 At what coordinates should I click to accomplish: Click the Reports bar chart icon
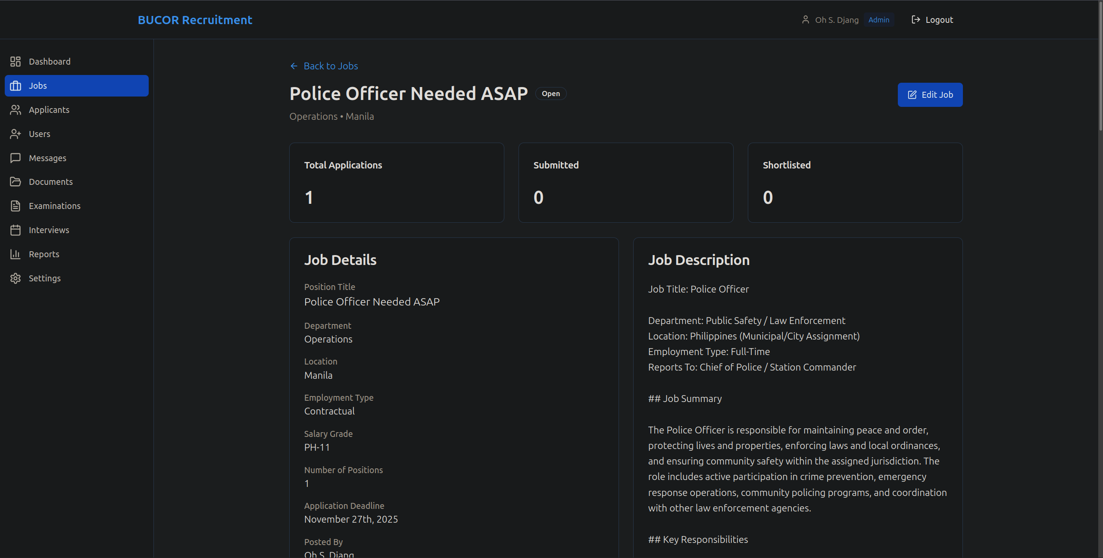16,254
